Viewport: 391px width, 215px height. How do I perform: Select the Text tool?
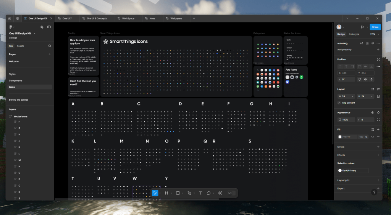(200, 193)
